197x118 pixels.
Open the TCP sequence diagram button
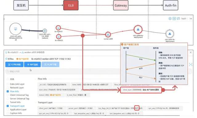coord(14,65)
